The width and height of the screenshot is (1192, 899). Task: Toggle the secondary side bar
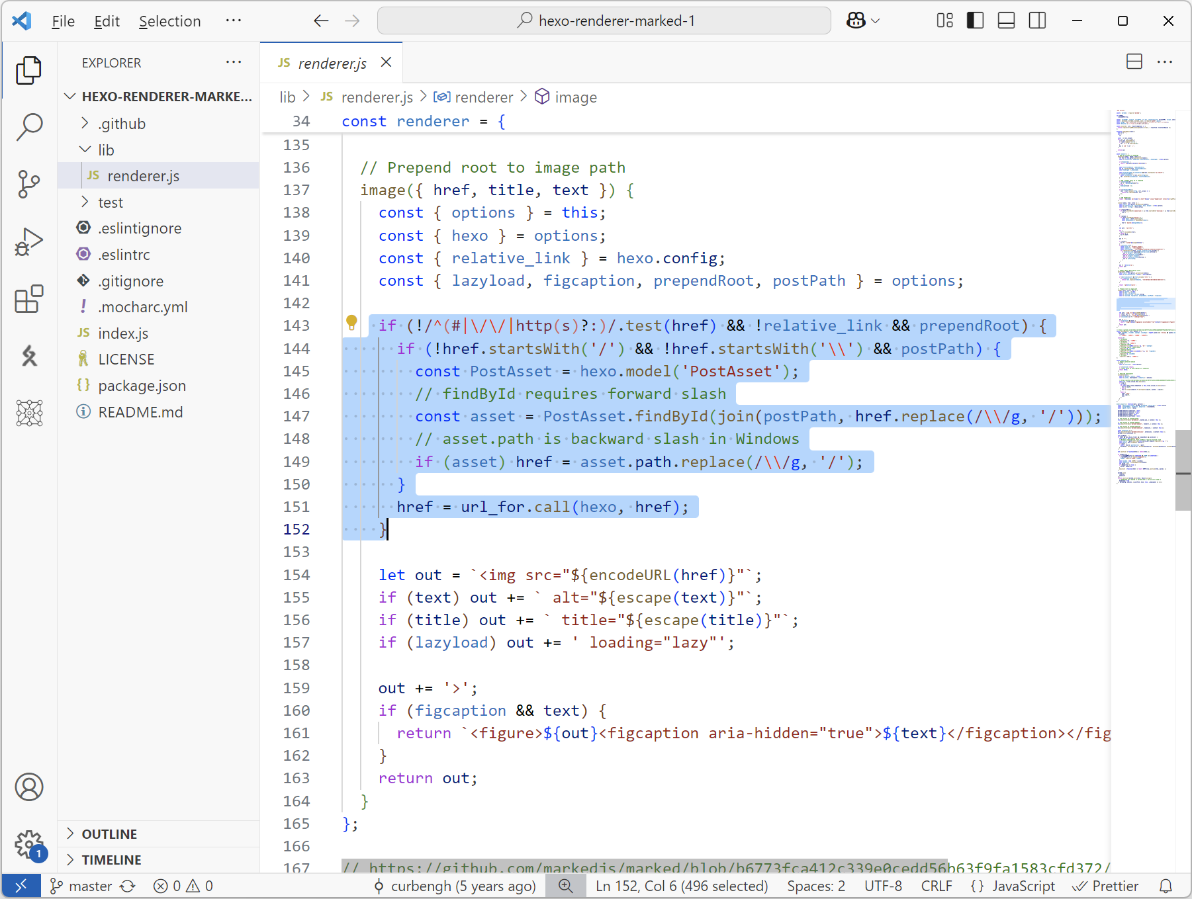[1037, 21]
